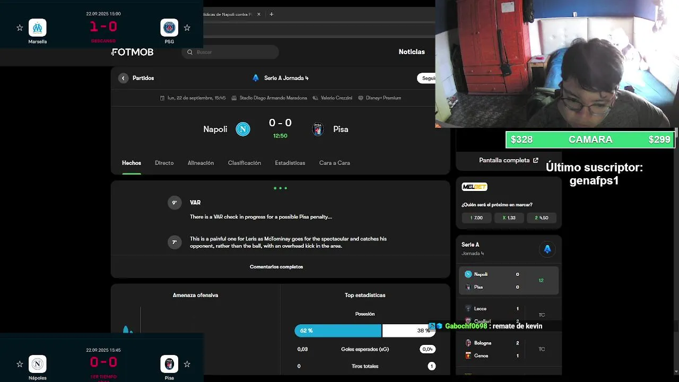Click the Napoli crest in match header
The width and height of the screenshot is (679, 382).
(243, 129)
